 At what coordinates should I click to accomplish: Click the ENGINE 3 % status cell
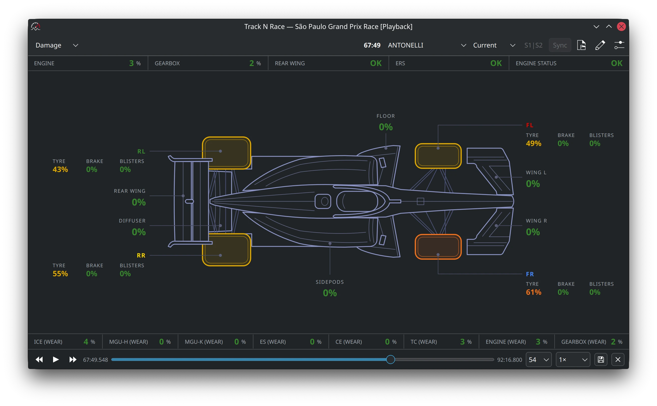88,63
